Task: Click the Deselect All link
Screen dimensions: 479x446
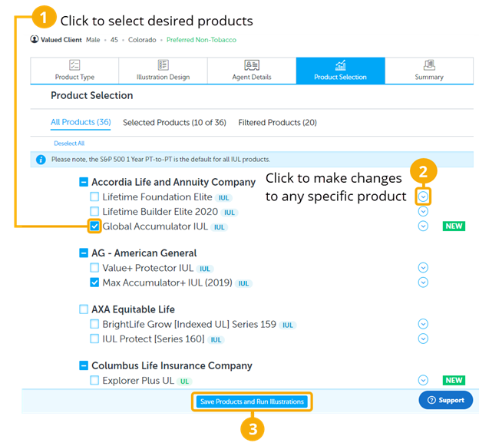Action: point(69,144)
